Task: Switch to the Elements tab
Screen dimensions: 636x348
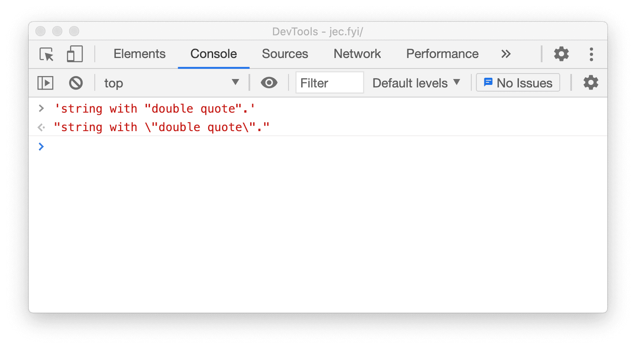Action: pyautogui.click(x=139, y=54)
